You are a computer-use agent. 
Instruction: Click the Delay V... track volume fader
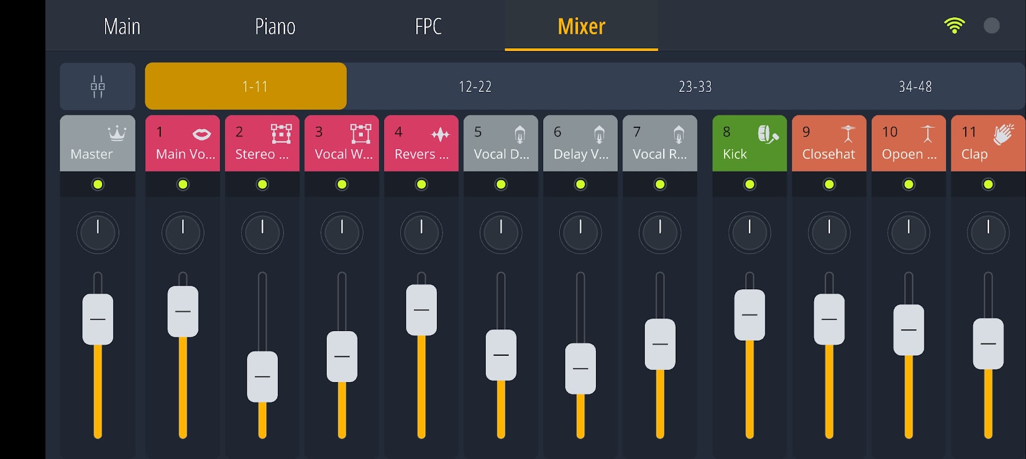580,368
